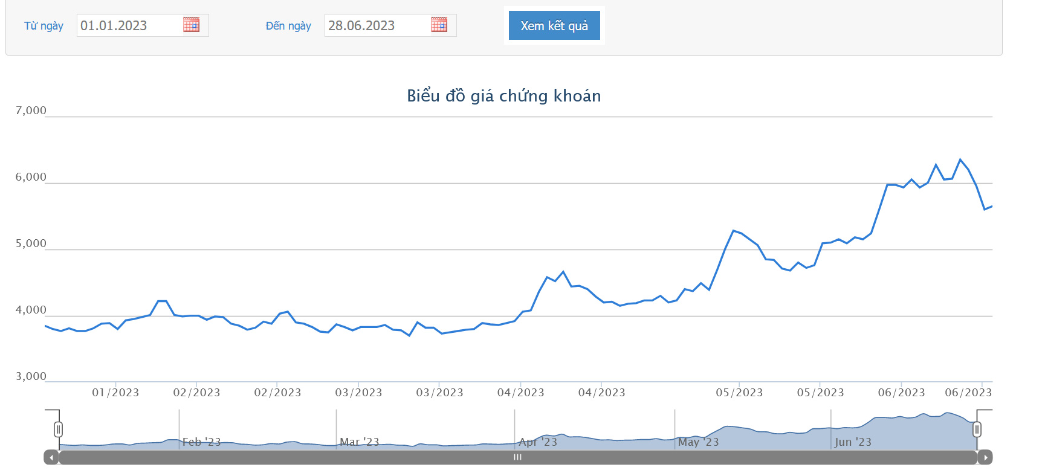The width and height of the screenshot is (1045, 476).
Task: Click the Jun '23 marker in navigator
Action: [x=853, y=442]
